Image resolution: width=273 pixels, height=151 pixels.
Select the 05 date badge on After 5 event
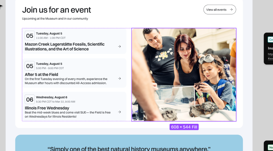(x=30, y=66)
